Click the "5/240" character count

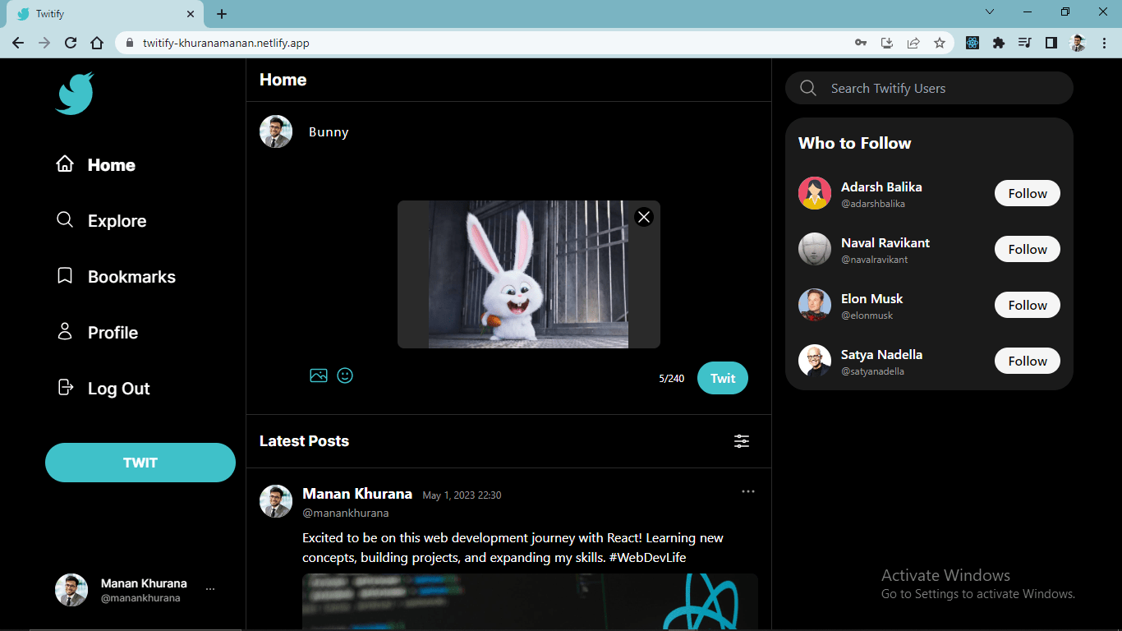671,379
